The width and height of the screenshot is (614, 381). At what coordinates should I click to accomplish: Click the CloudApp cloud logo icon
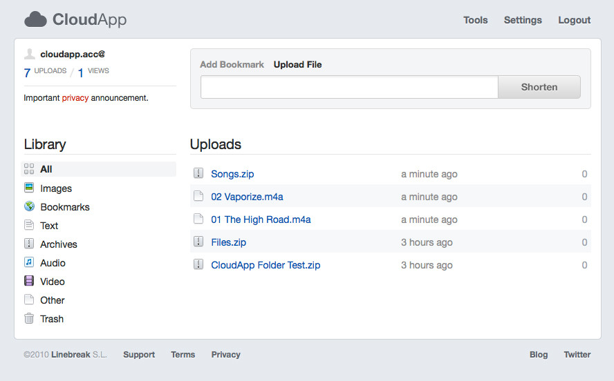coord(36,19)
